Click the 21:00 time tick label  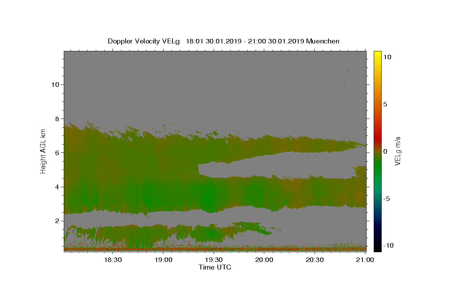point(365,260)
